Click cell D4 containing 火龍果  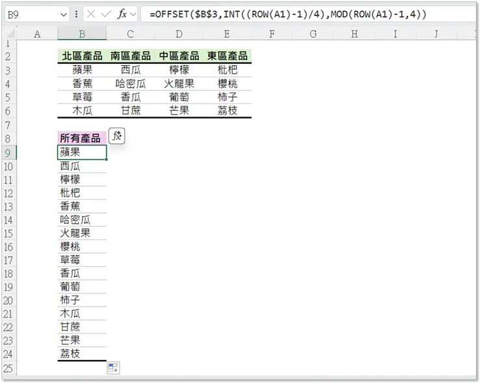click(x=179, y=83)
